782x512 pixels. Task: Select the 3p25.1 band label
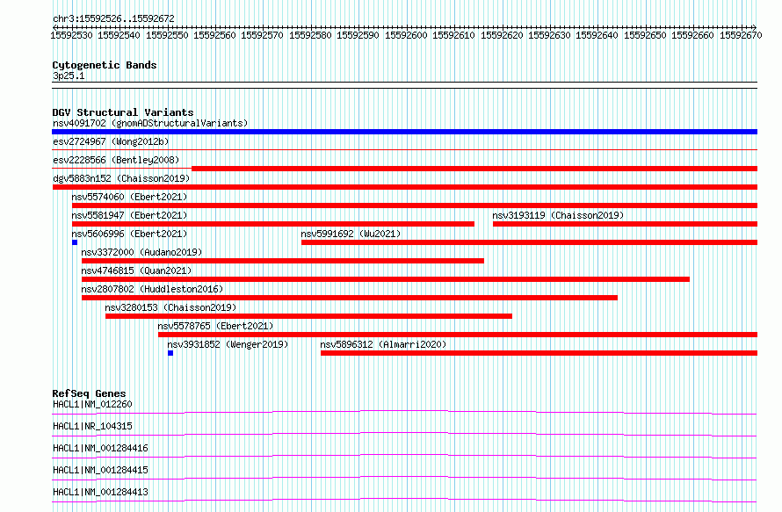69,76
